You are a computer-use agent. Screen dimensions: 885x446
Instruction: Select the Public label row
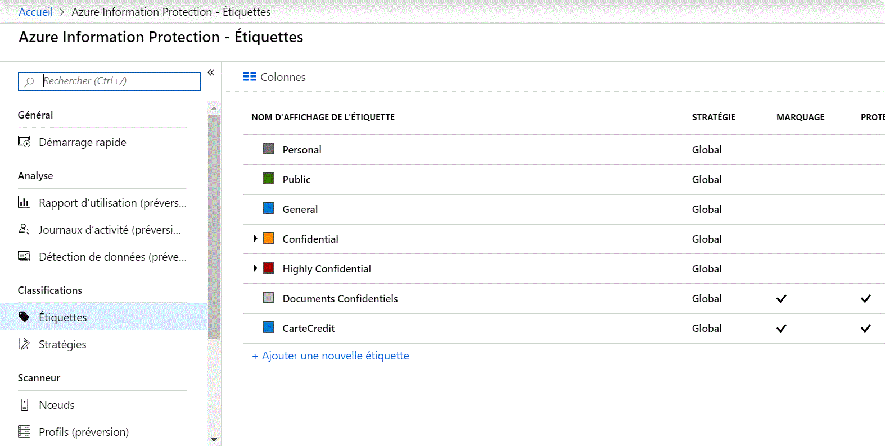point(563,179)
